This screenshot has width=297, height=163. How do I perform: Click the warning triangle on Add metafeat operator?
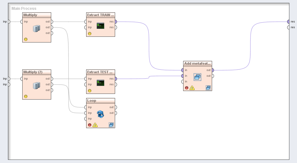coord(192,88)
